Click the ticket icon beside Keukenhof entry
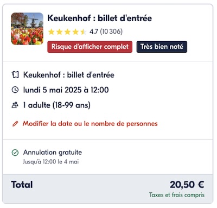The image size is (217, 208). pyautogui.click(x=15, y=74)
